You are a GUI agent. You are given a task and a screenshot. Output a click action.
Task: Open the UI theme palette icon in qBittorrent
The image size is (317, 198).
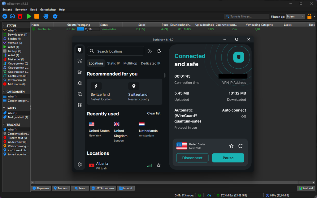coord(46,16)
